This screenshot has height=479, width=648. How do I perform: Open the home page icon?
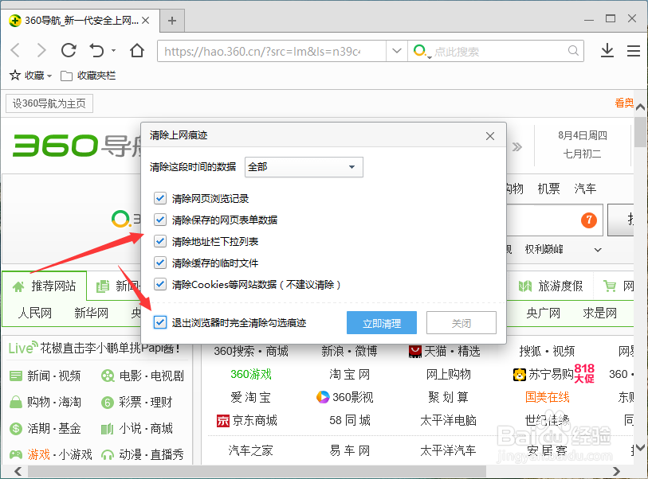pyautogui.click(x=137, y=50)
